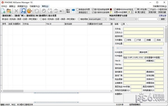Click the light yellow version color swatch
168x106 pixels.
[x=111, y=12]
